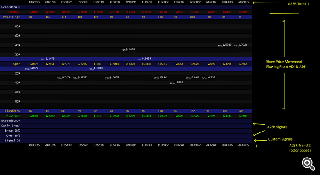Click the Open row label
320x175 pixels.
point(17,64)
